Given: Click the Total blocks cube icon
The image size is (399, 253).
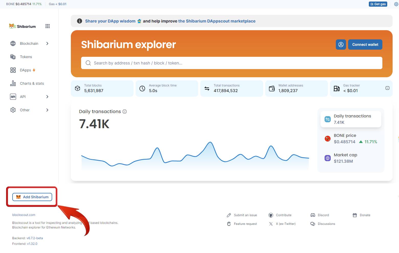Looking at the screenshot, I should 77,89.
